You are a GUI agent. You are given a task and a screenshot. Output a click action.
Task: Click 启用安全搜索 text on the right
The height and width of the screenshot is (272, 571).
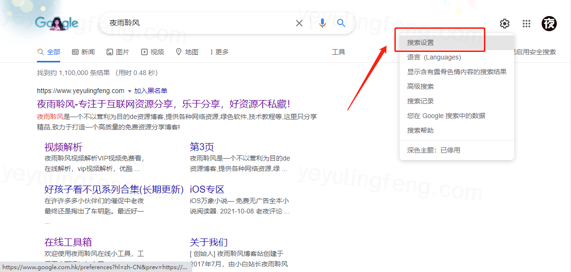coord(535,52)
